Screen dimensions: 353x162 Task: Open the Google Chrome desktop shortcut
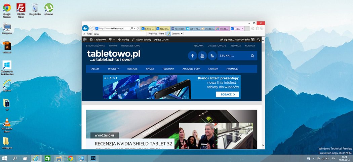click(7, 10)
